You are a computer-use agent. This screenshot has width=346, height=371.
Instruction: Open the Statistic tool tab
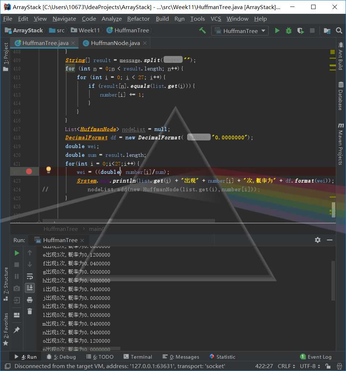click(x=222, y=357)
